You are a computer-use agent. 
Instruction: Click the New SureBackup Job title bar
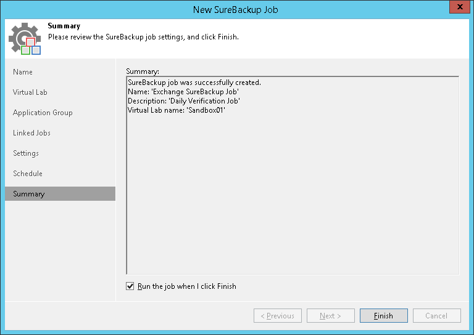(236, 10)
